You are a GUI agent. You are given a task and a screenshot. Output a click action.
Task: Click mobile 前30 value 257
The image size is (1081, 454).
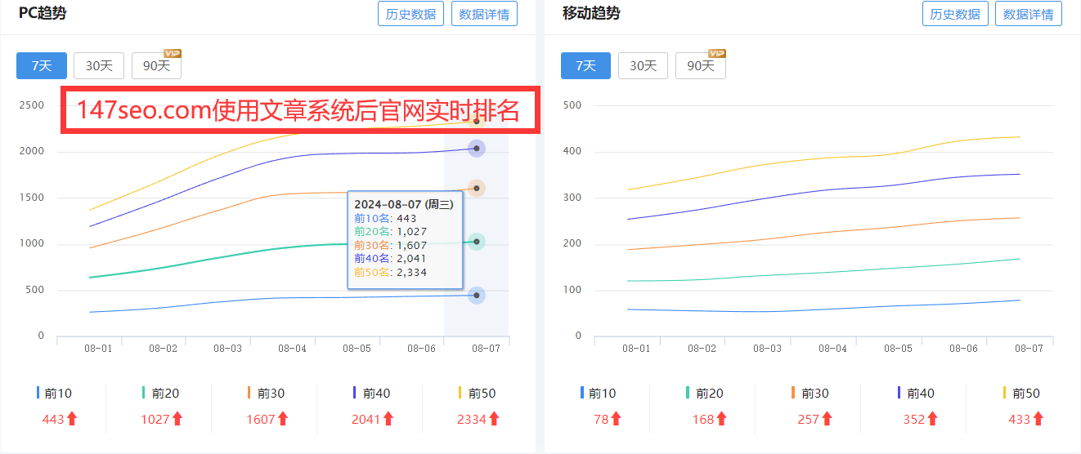809,419
